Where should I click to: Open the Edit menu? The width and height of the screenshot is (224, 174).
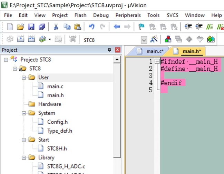(23, 15)
